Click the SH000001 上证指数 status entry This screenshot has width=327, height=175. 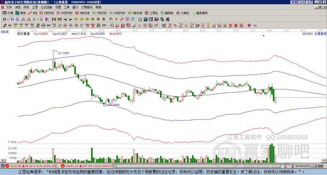tap(309, 166)
